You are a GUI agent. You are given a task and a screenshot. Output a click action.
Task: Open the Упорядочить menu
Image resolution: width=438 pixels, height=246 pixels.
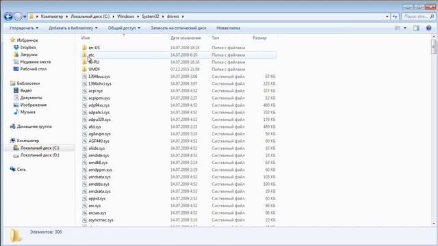[23, 28]
